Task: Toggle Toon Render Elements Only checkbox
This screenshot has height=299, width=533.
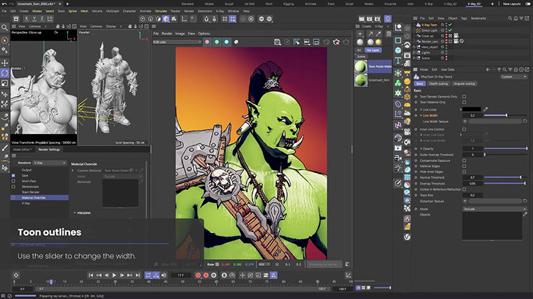Action: coord(464,96)
